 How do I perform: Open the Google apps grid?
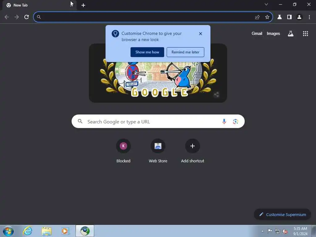[306, 34]
